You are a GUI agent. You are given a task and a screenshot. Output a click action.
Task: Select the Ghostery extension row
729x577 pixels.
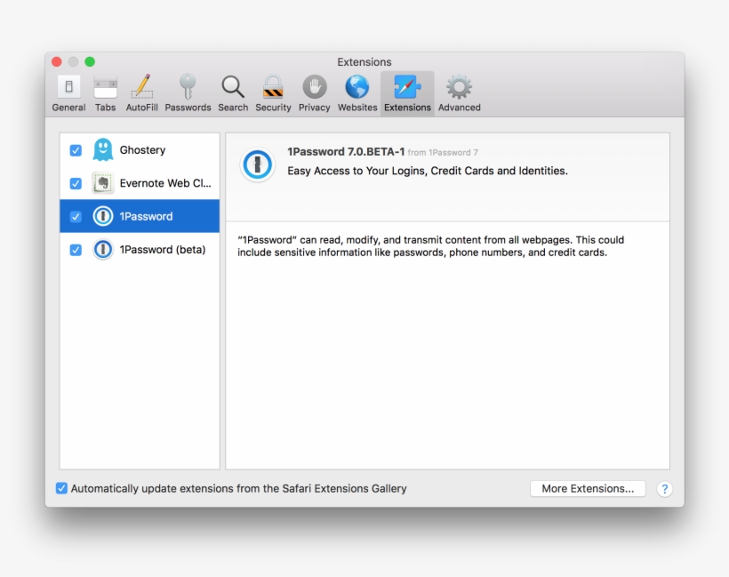(140, 149)
